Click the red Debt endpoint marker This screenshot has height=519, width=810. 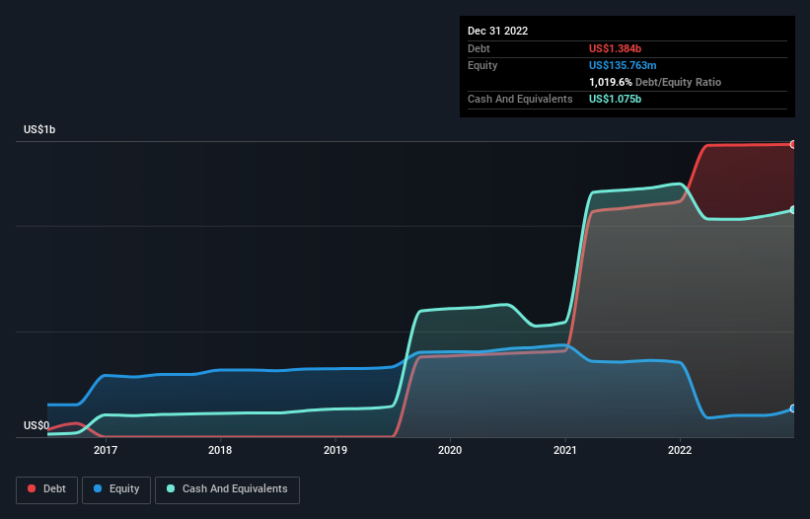[x=793, y=145]
